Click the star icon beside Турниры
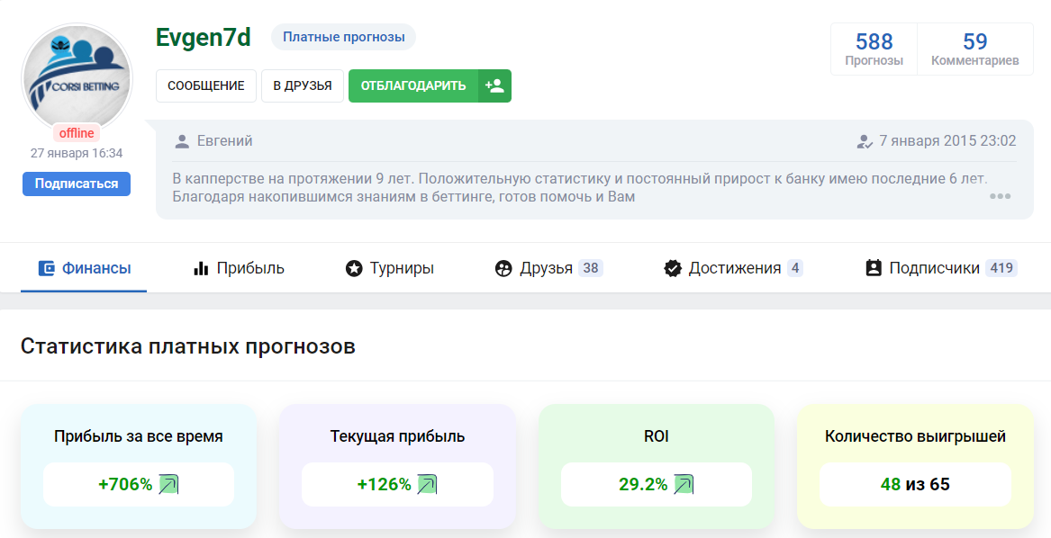The image size is (1051, 538). click(x=354, y=268)
